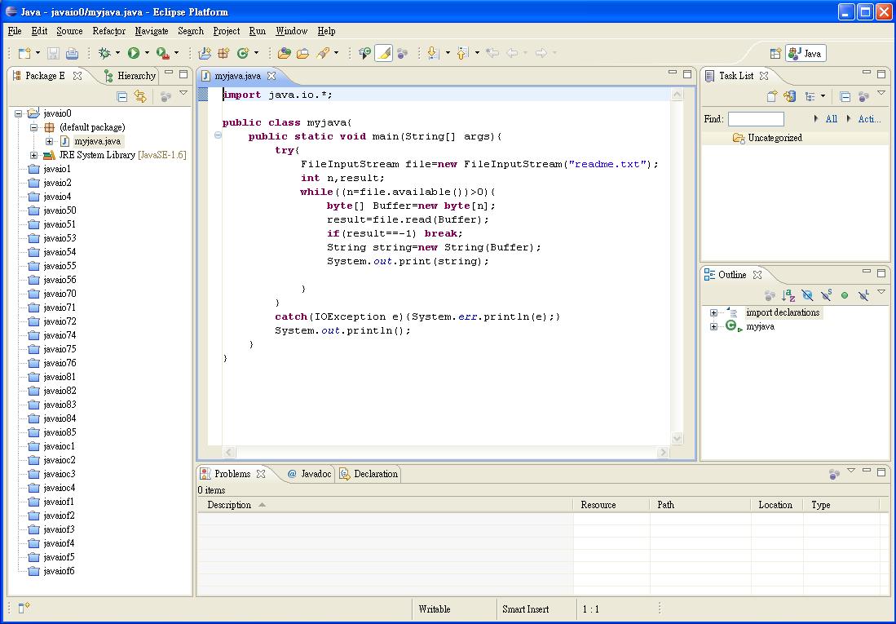Toggle Mark Occurrences highlighter icon
Image resolution: width=896 pixels, height=624 pixels.
pos(383,53)
